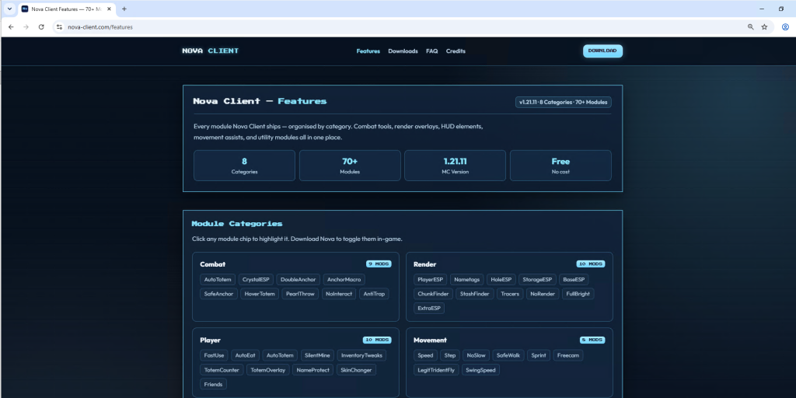Select the StashFinder module chip

[475, 294]
